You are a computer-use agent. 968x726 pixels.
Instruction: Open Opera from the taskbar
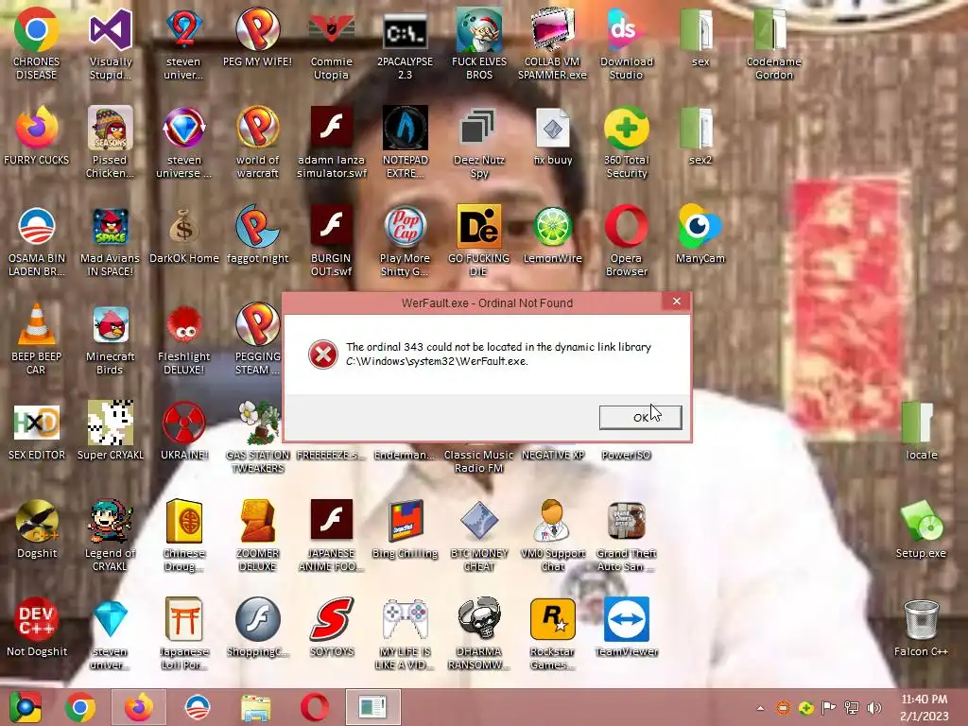coord(314,707)
